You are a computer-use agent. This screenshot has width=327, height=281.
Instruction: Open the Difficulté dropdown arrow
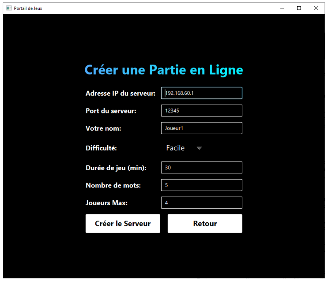(x=199, y=148)
